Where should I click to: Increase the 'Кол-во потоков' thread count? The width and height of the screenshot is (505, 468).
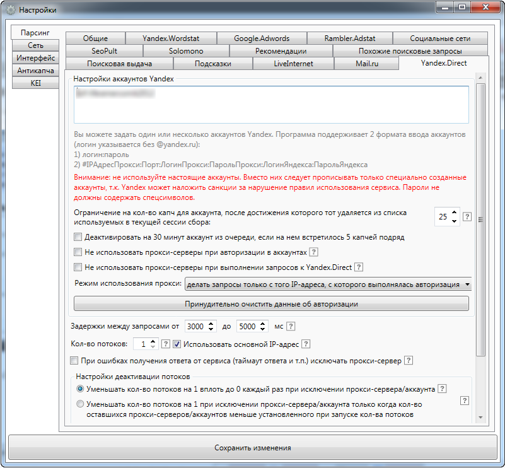(153, 341)
